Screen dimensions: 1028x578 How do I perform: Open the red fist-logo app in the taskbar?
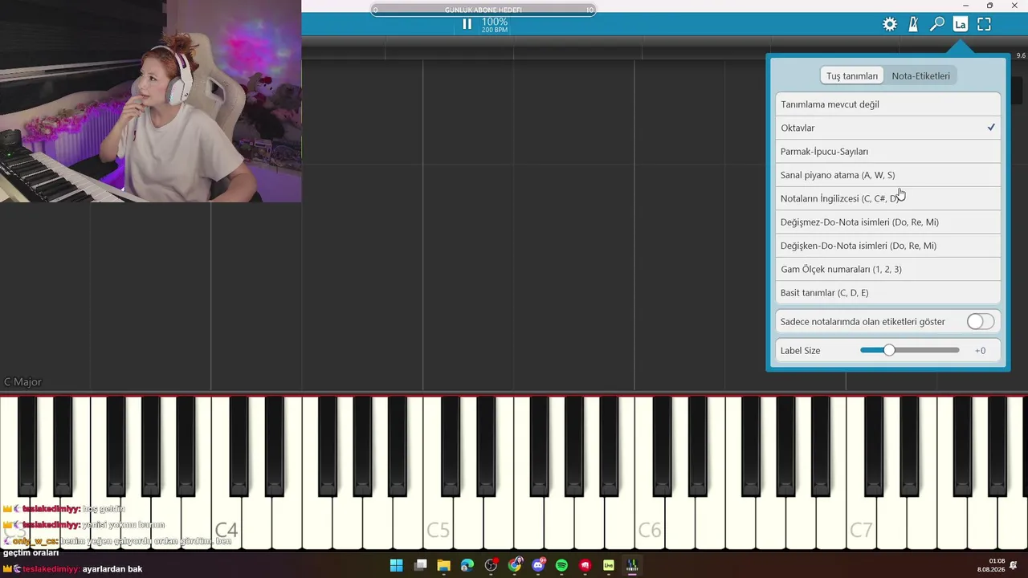click(585, 565)
